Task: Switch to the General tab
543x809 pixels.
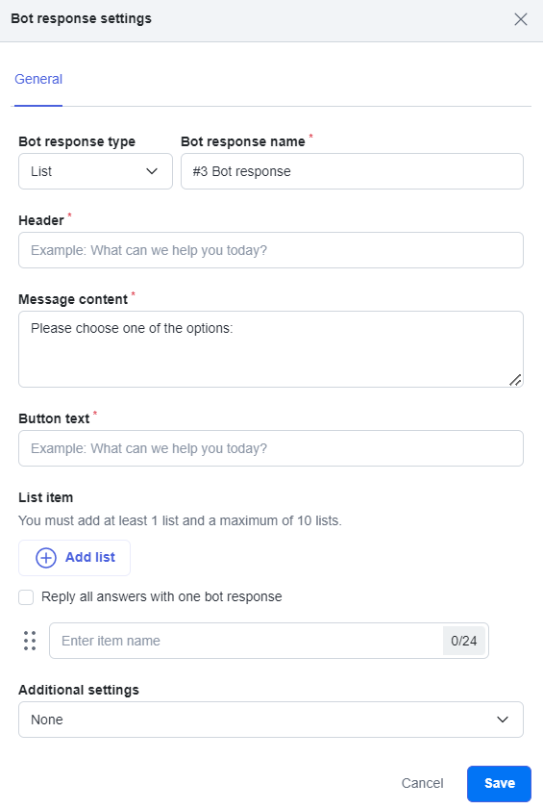Action: [x=38, y=79]
